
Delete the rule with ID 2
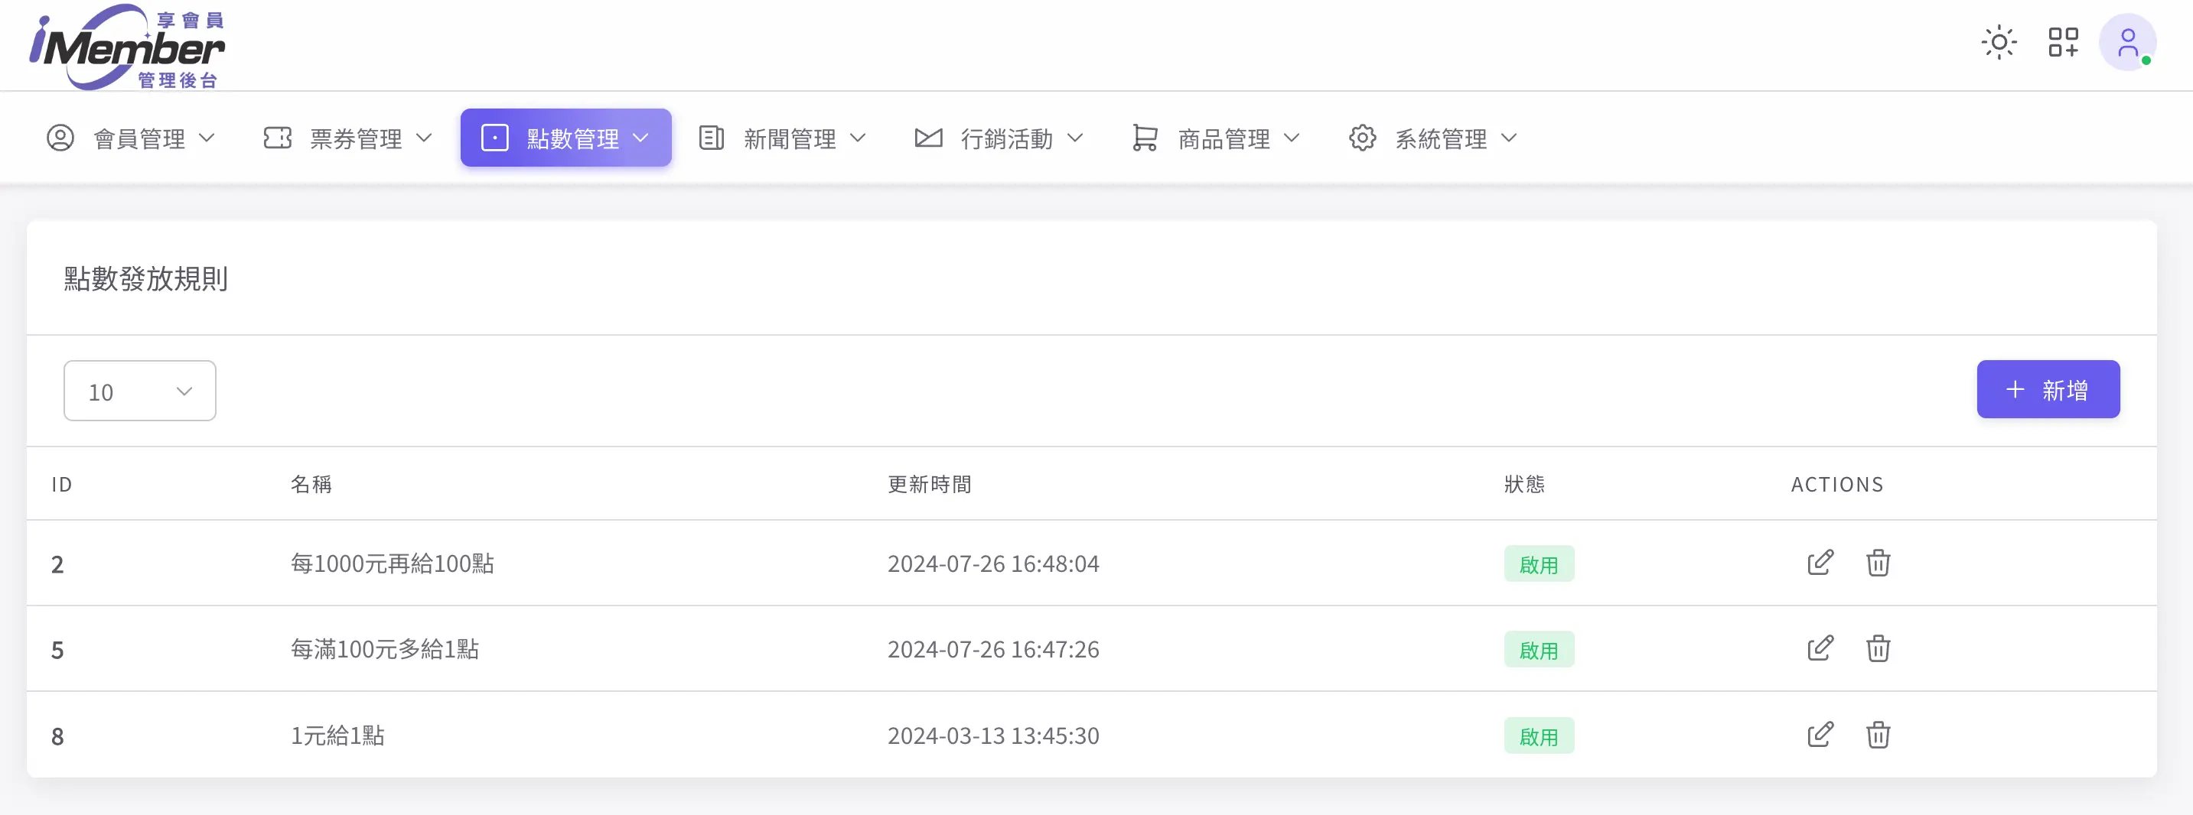coord(1877,563)
